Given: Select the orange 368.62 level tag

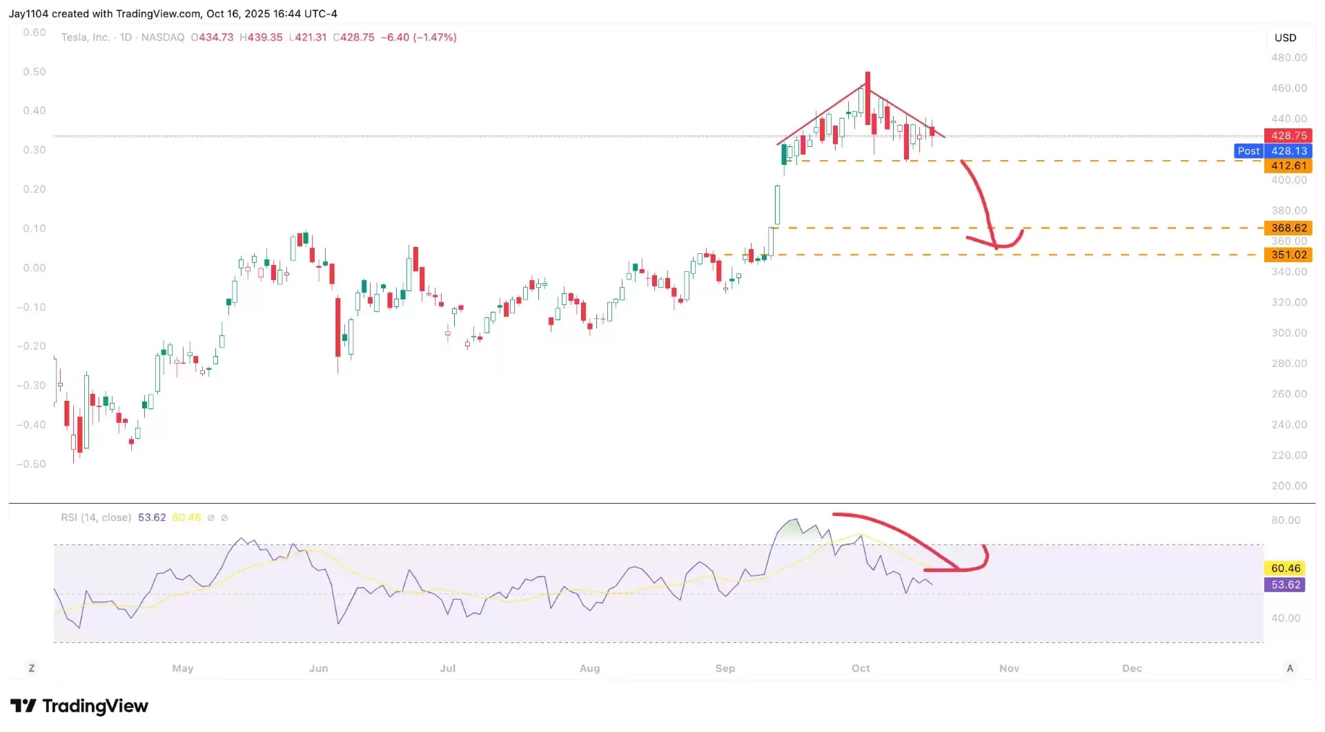Looking at the screenshot, I should [1288, 228].
